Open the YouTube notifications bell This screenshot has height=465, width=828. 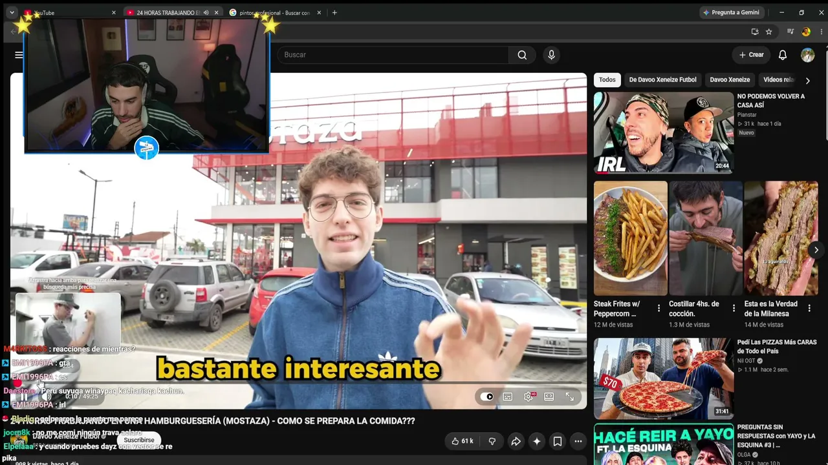[783, 55]
